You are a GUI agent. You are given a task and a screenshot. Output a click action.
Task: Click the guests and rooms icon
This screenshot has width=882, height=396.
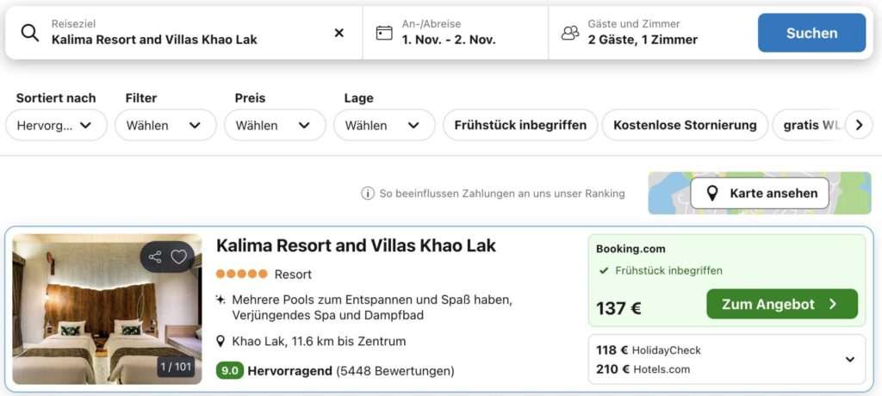570,33
